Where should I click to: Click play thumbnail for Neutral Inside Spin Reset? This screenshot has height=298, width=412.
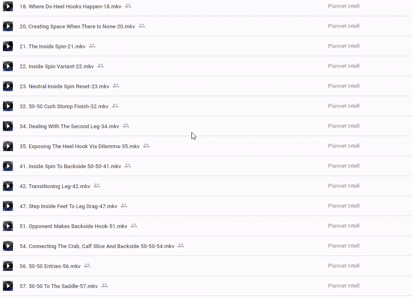8,86
